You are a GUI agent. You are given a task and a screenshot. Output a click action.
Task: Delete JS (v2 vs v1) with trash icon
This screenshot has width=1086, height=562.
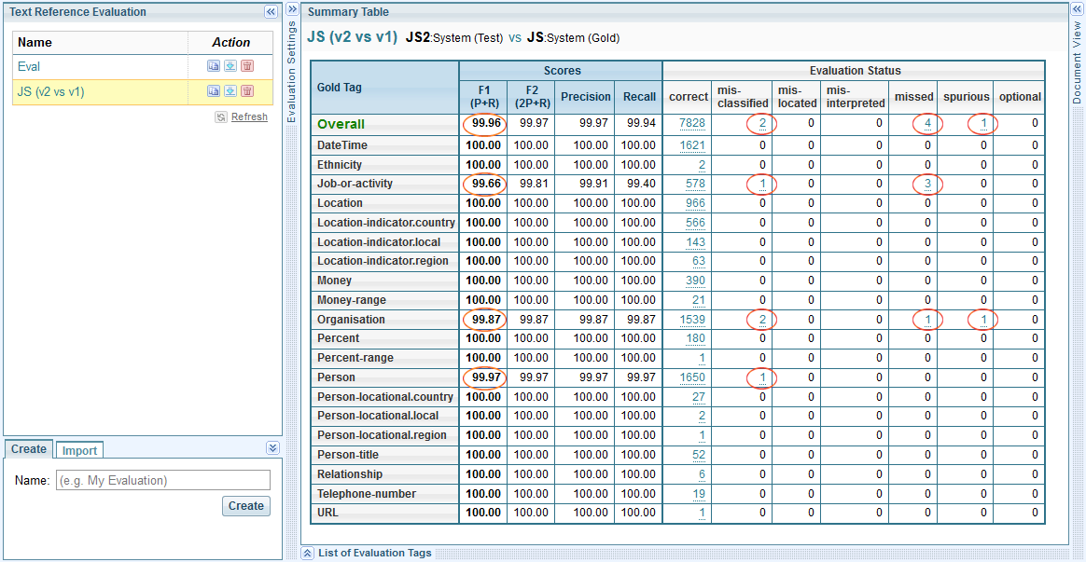247,91
